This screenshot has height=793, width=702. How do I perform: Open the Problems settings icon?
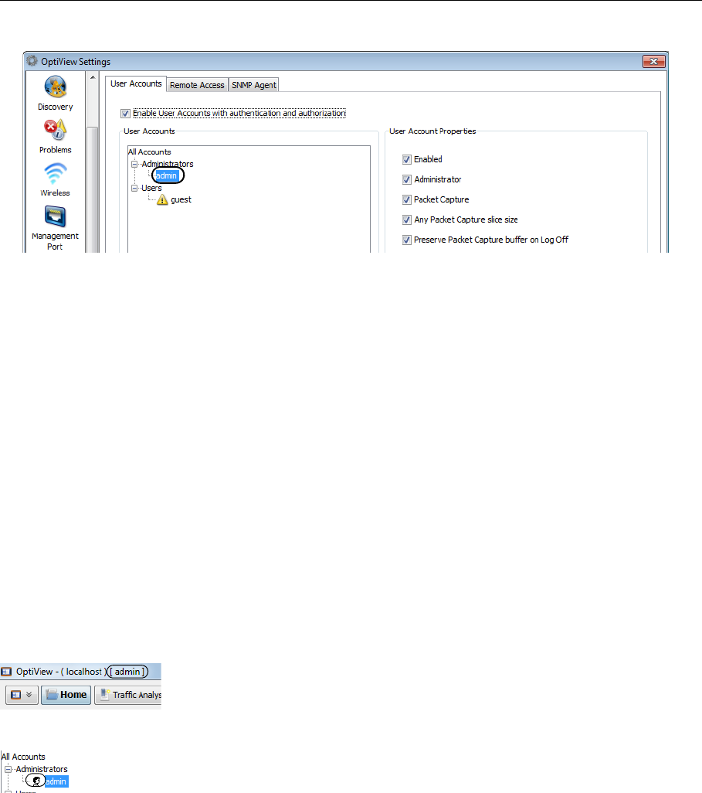(55, 137)
